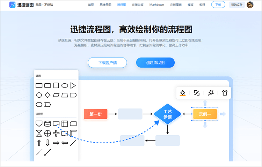The width and height of the screenshot is (262, 167).
Task: Click the line color pen icon
Action: [x=197, y=93]
